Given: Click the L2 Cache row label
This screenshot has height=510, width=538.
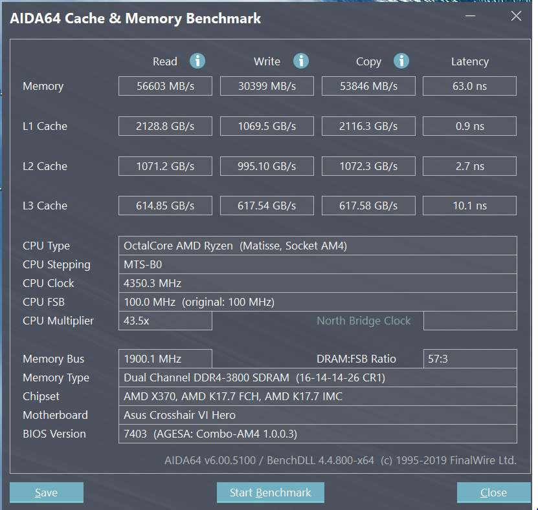Looking at the screenshot, I should point(45,166).
